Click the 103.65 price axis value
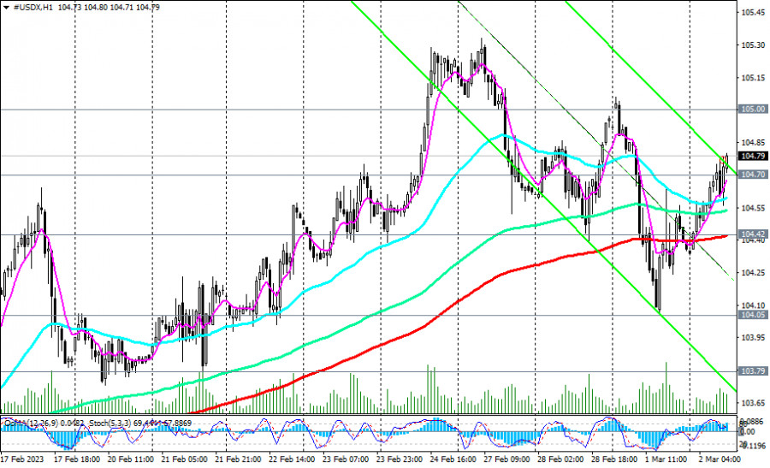Screen dimensions: 770x468 click(x=751, y=402)
